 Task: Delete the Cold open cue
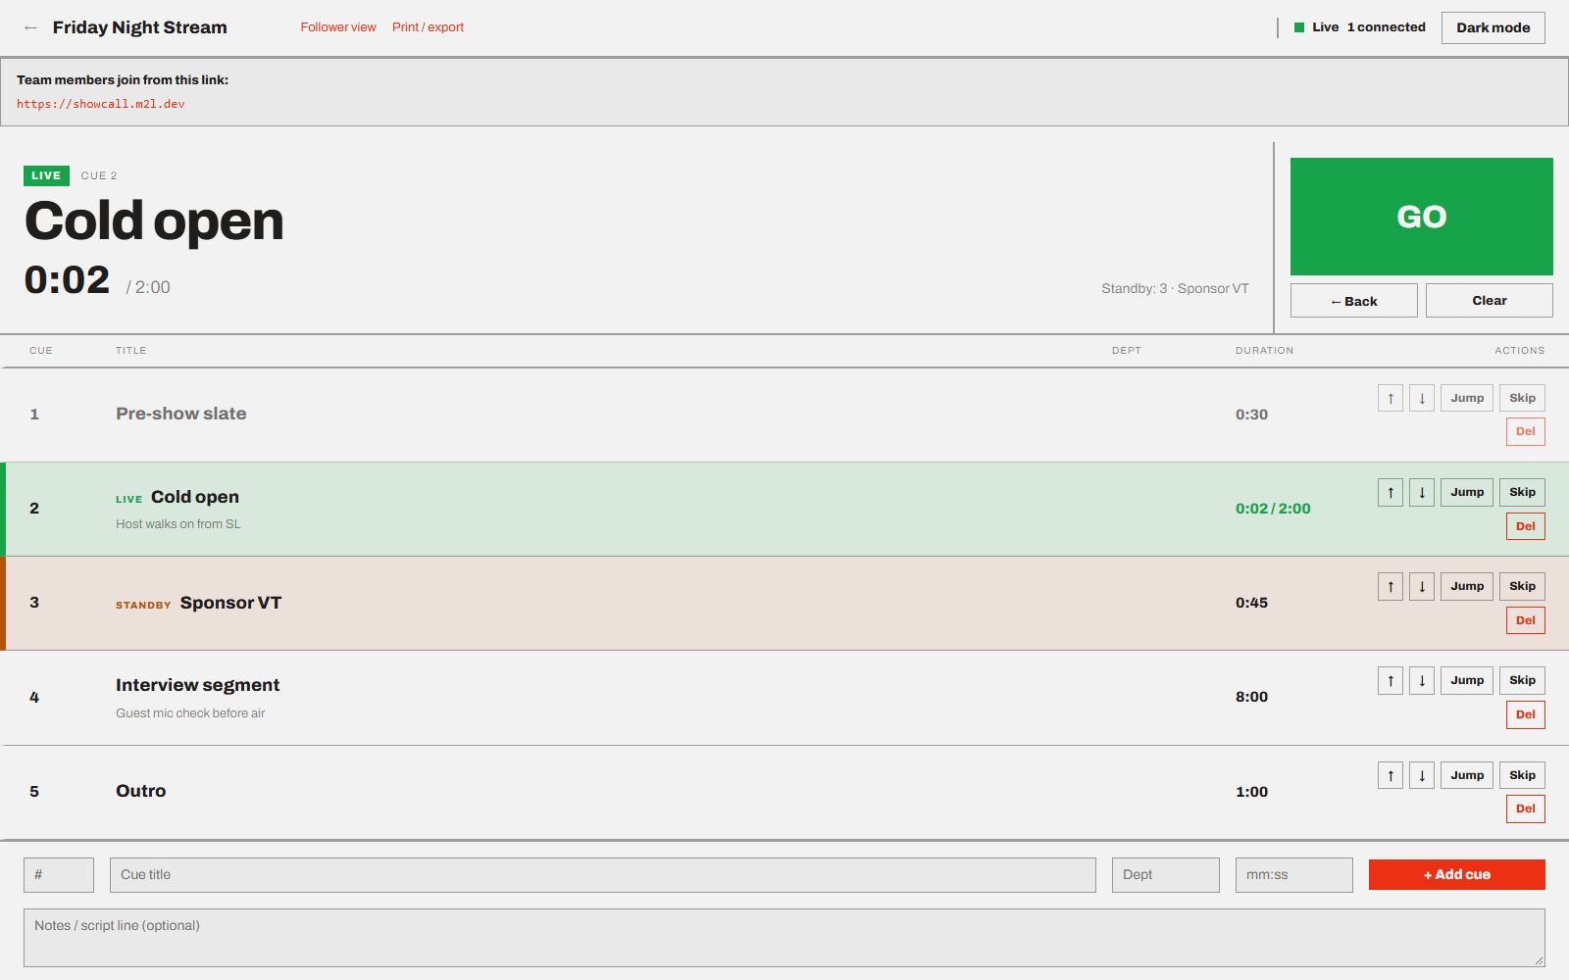click(1526, 526)
